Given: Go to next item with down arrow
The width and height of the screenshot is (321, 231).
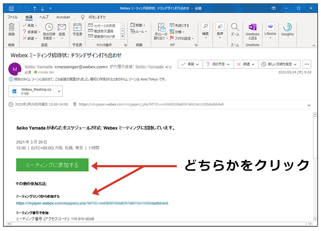Looking at the screenshot, I should 42,9.
